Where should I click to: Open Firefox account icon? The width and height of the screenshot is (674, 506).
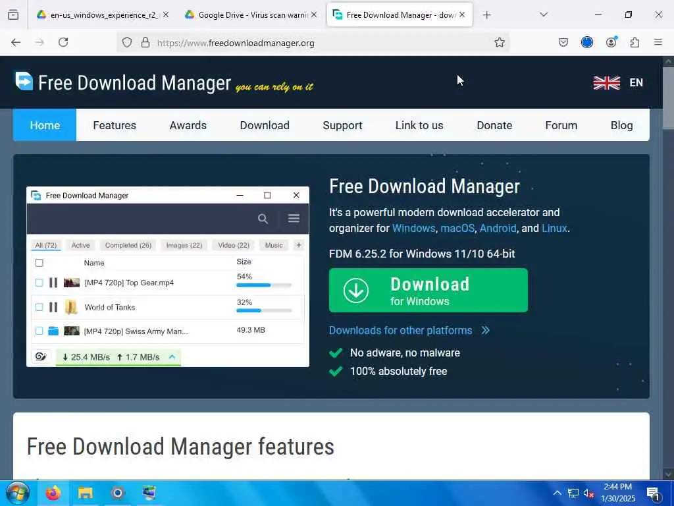(611, 42)
